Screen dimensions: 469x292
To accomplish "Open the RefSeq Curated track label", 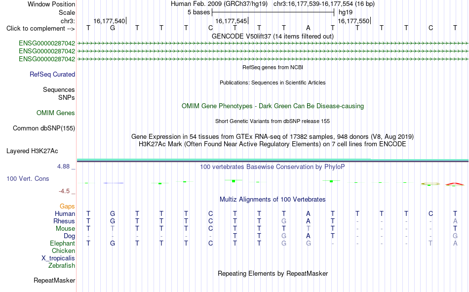I will pos(52,74).
